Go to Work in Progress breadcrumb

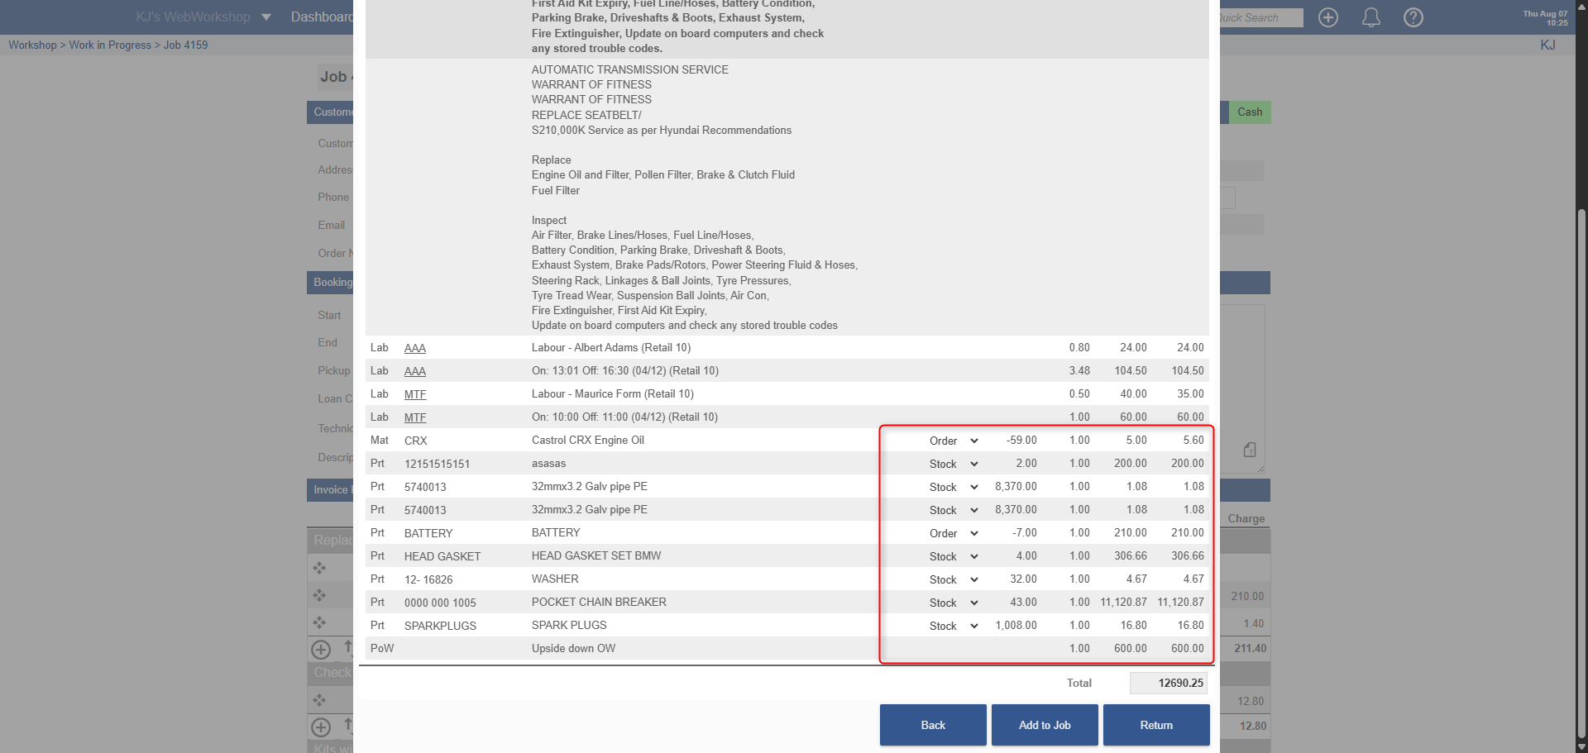pyautogui.click(x=110, y=45)
